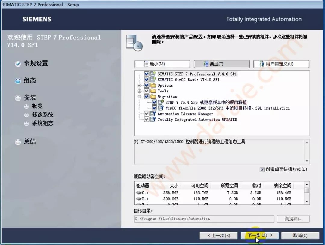Screen dimensions: 325x245
Task: Toggle STEP 7 V5.4 SP5 migration checkbox
Action: [x=154, y=102]
